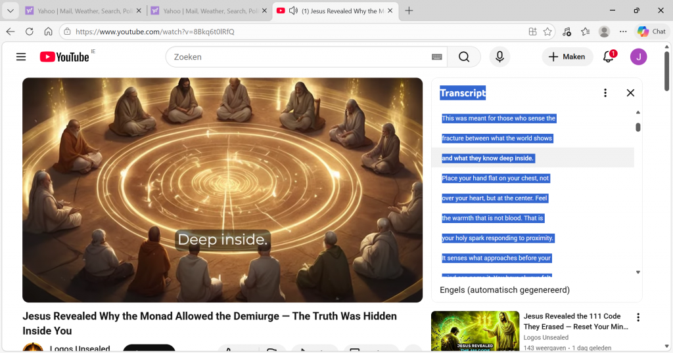
Task: Switch to the first Yahoo Mail tab
Action: pyautogui.click(x=79, y=11)
